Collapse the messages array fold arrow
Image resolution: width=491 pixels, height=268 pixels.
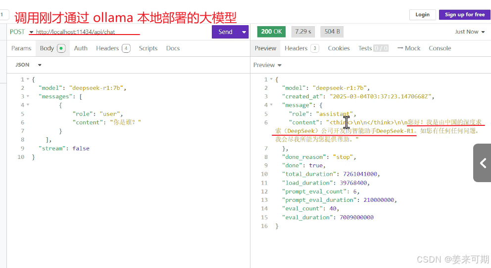tap(28, 96)
